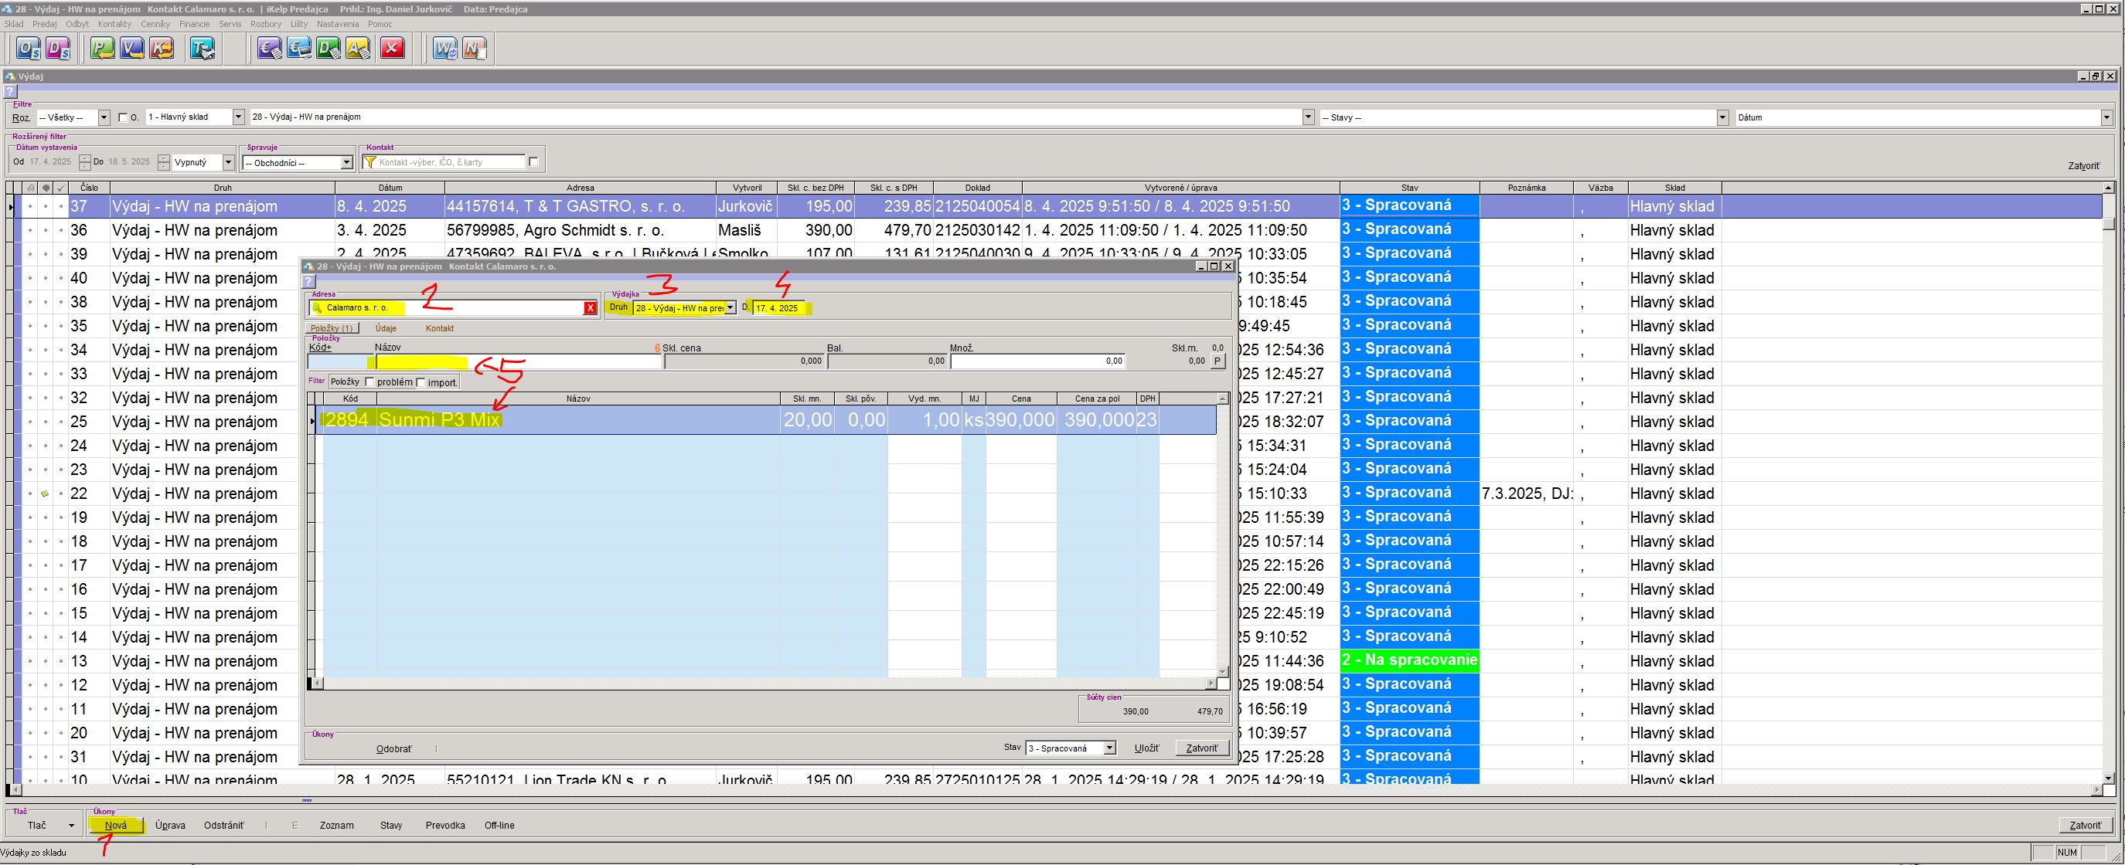Click the Prevodka button

pos(445,826)
